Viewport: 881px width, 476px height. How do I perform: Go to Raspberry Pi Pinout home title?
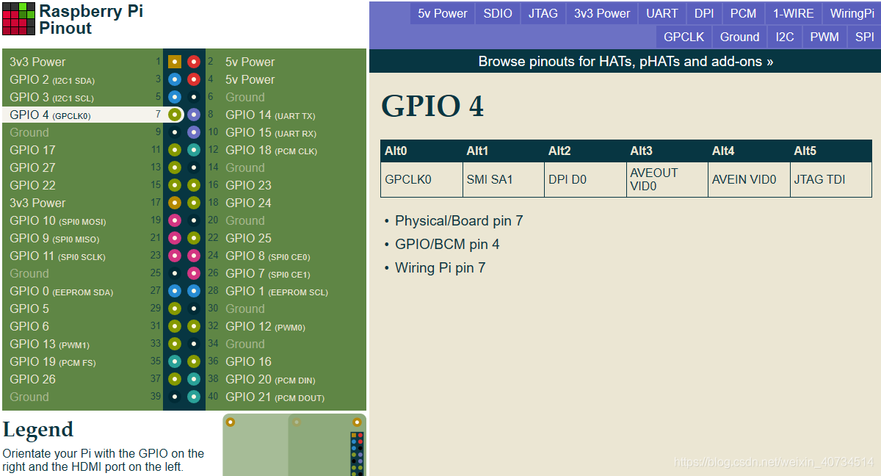(x=91, y=20)
